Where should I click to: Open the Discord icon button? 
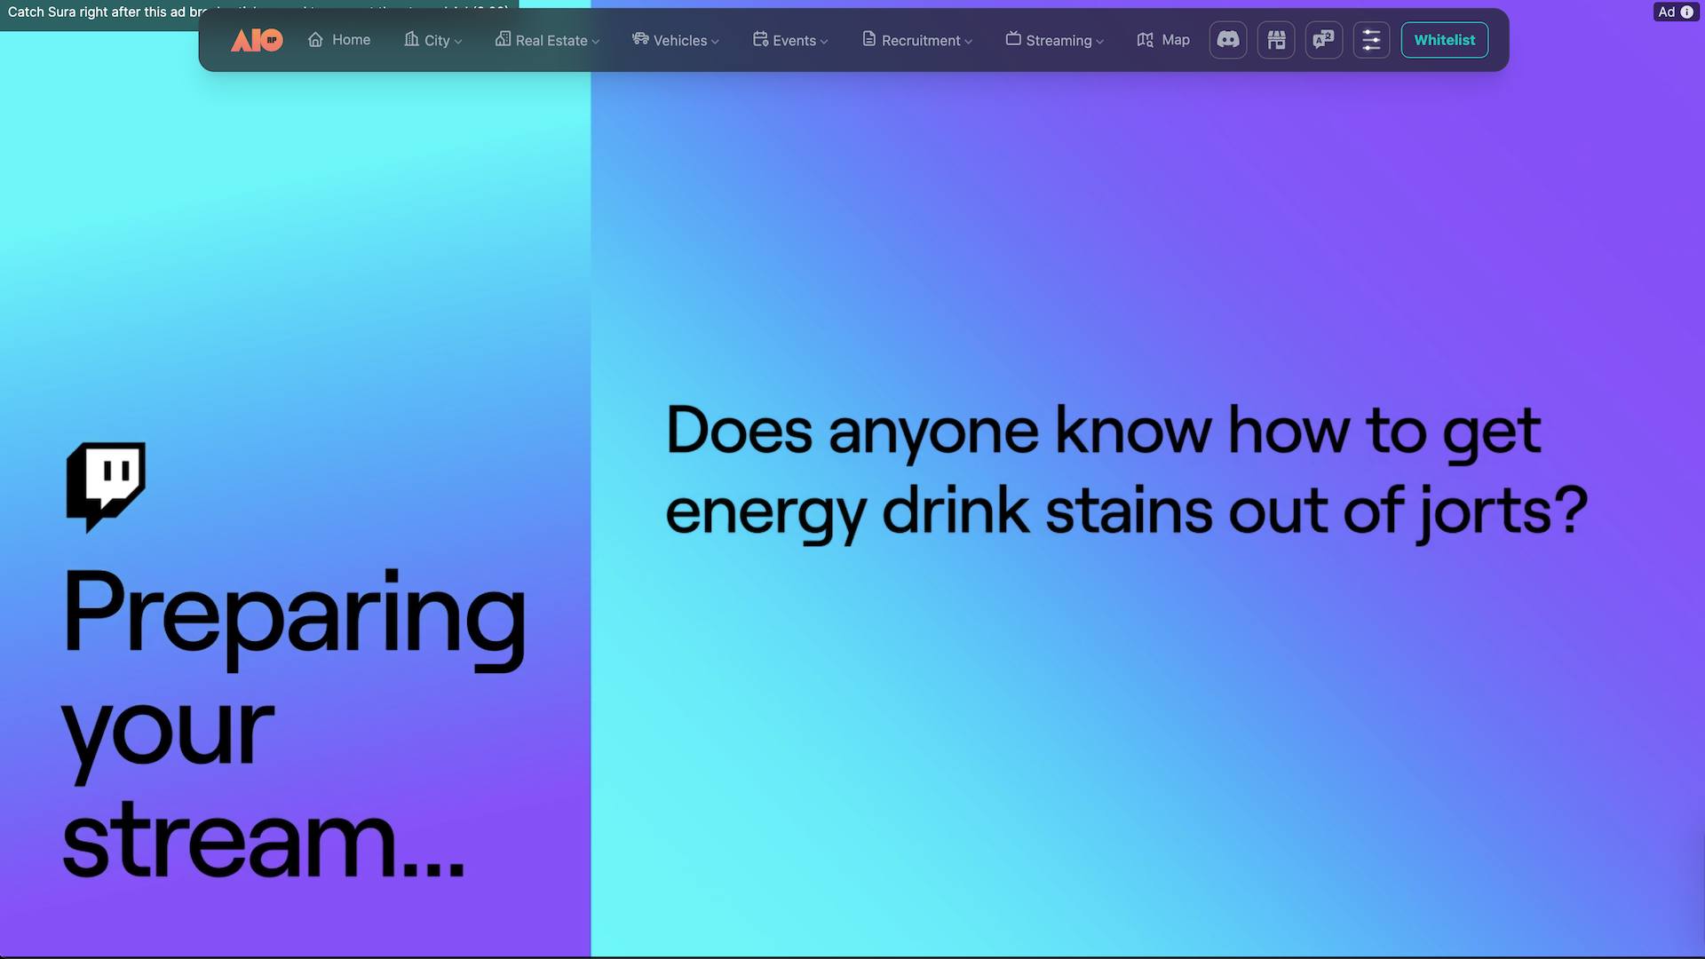(x=1228, y=40)
